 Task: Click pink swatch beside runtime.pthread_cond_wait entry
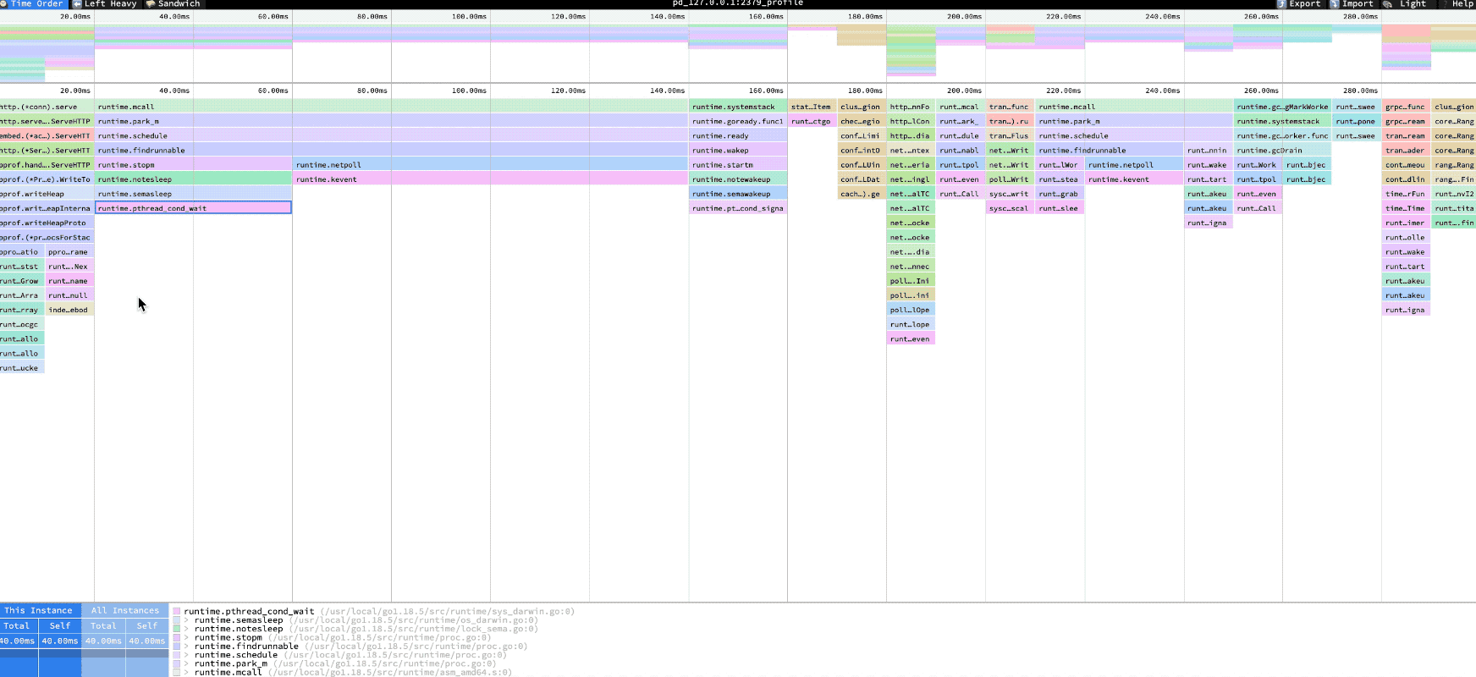(x=177, y=611)
